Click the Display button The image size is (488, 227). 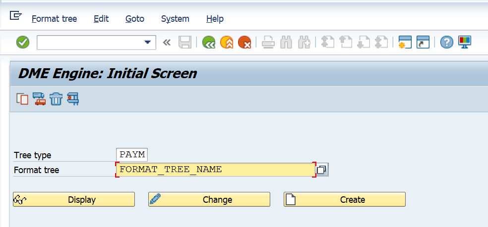coord(74,199)
